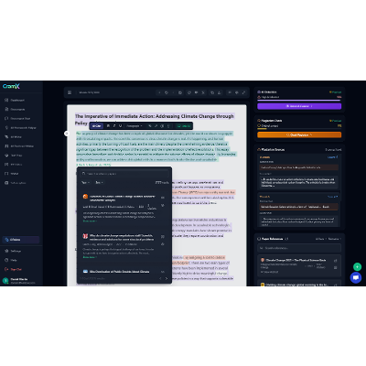Go to next page of paper results
The image size is (366, 366).
(x=167, y=278)
